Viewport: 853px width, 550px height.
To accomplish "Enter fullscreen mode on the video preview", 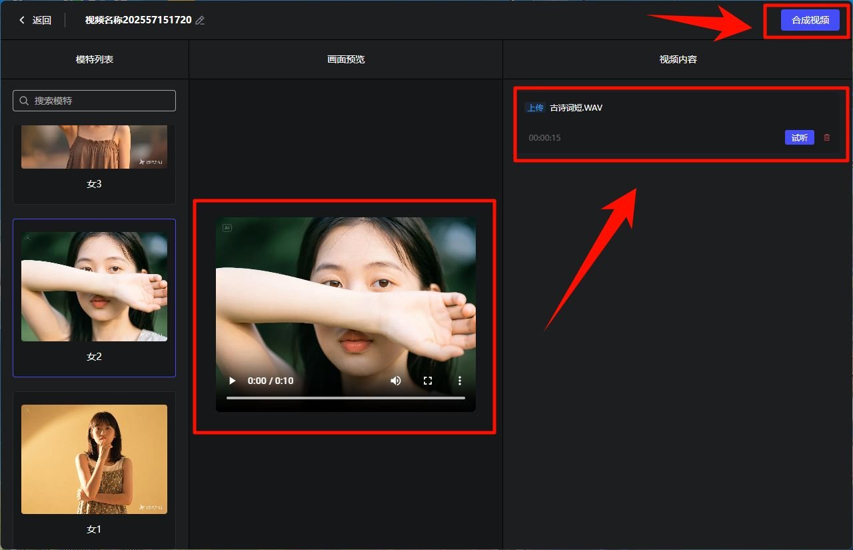I will pyautogui.click(x=428, y=381).
